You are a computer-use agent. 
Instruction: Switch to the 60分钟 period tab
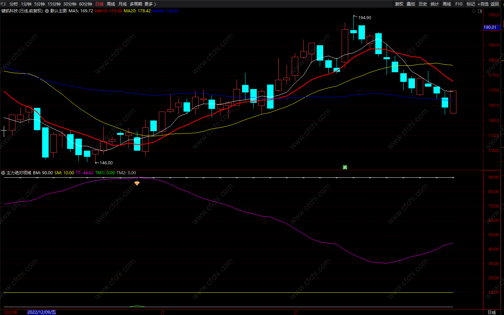coord(86,4)
